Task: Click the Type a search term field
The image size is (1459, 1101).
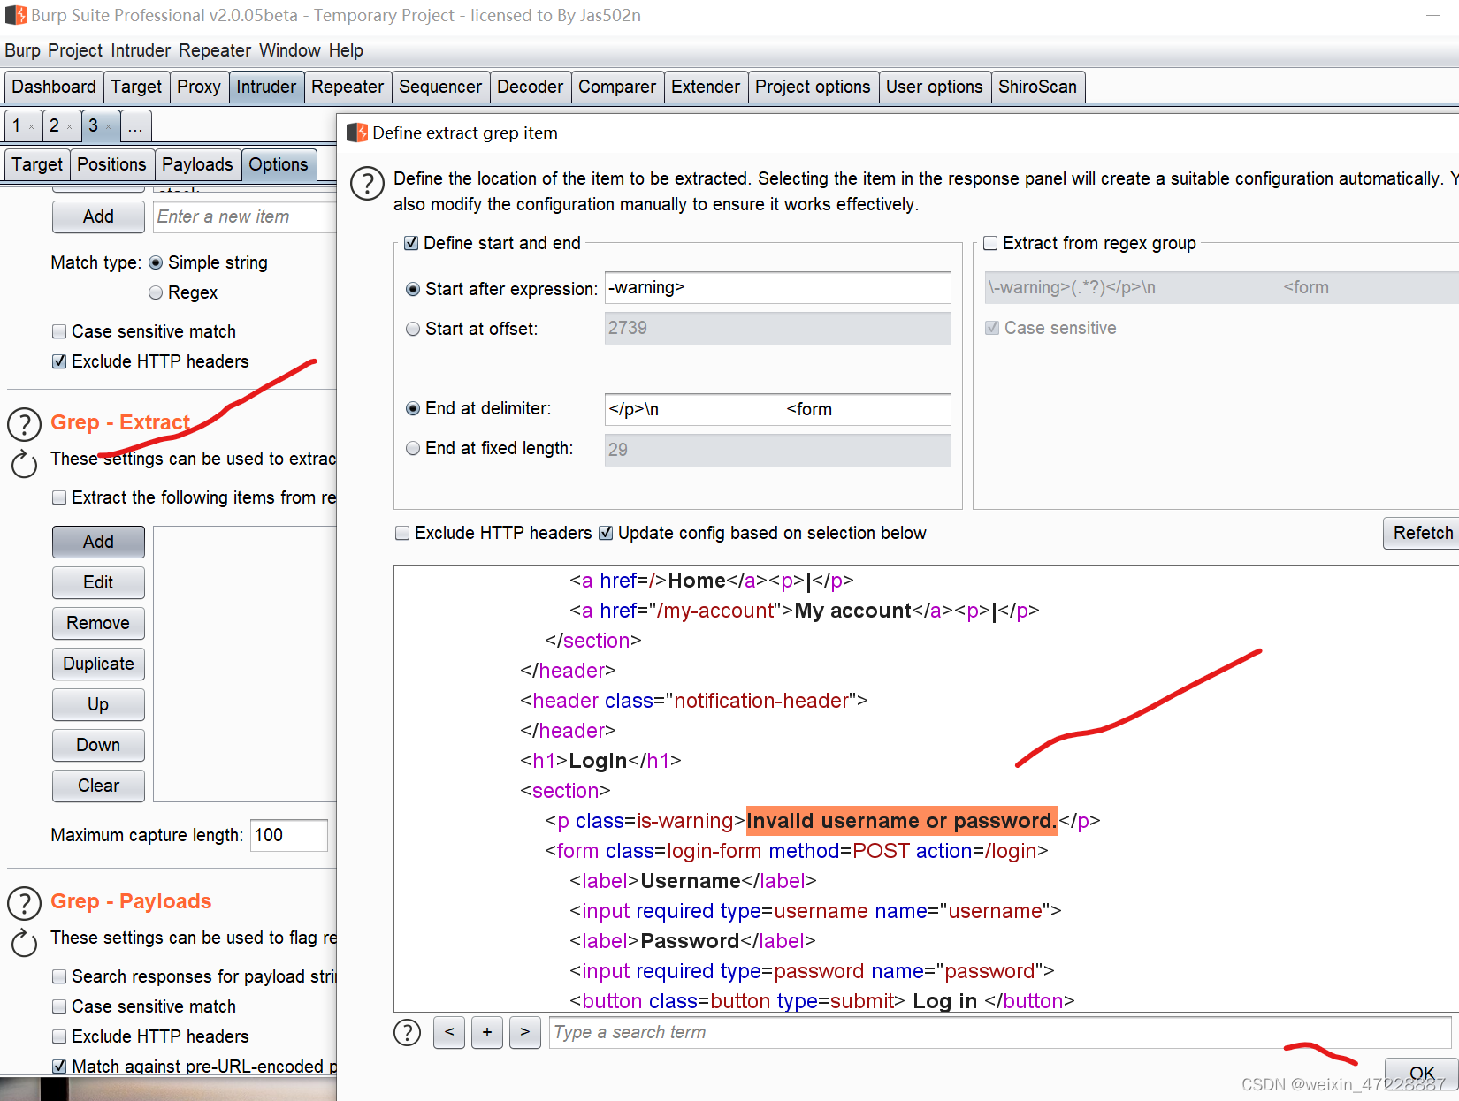Action: pyautogui.click(x=1000, y=1032)
